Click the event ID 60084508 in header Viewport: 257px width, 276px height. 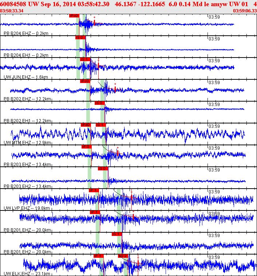click(13, 4)
